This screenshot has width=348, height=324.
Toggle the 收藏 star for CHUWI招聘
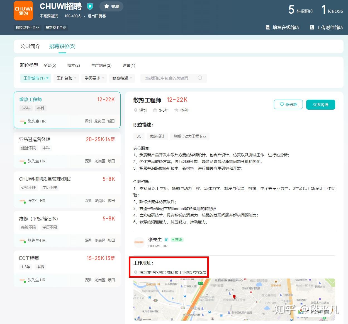106,6
